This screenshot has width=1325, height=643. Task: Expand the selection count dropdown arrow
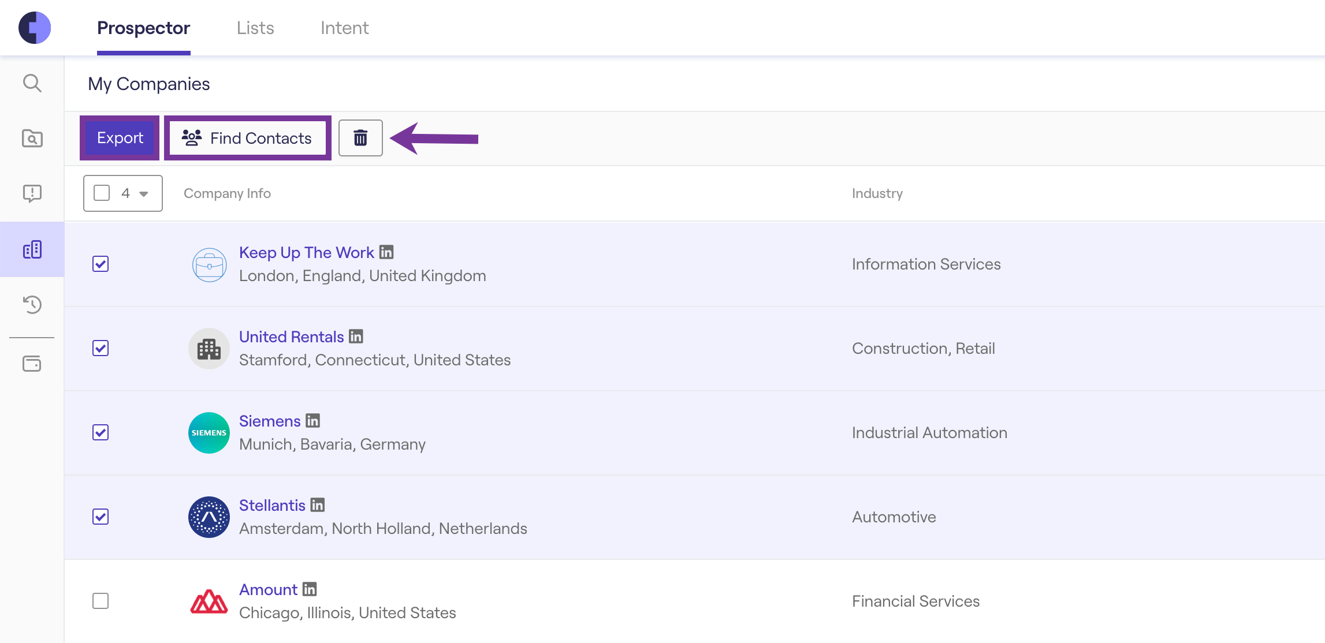pyautogui.click(x=144, y=194)
